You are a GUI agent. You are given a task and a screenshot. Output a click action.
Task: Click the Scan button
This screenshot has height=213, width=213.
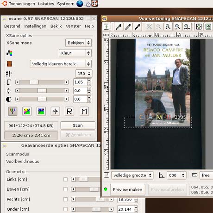78,125
